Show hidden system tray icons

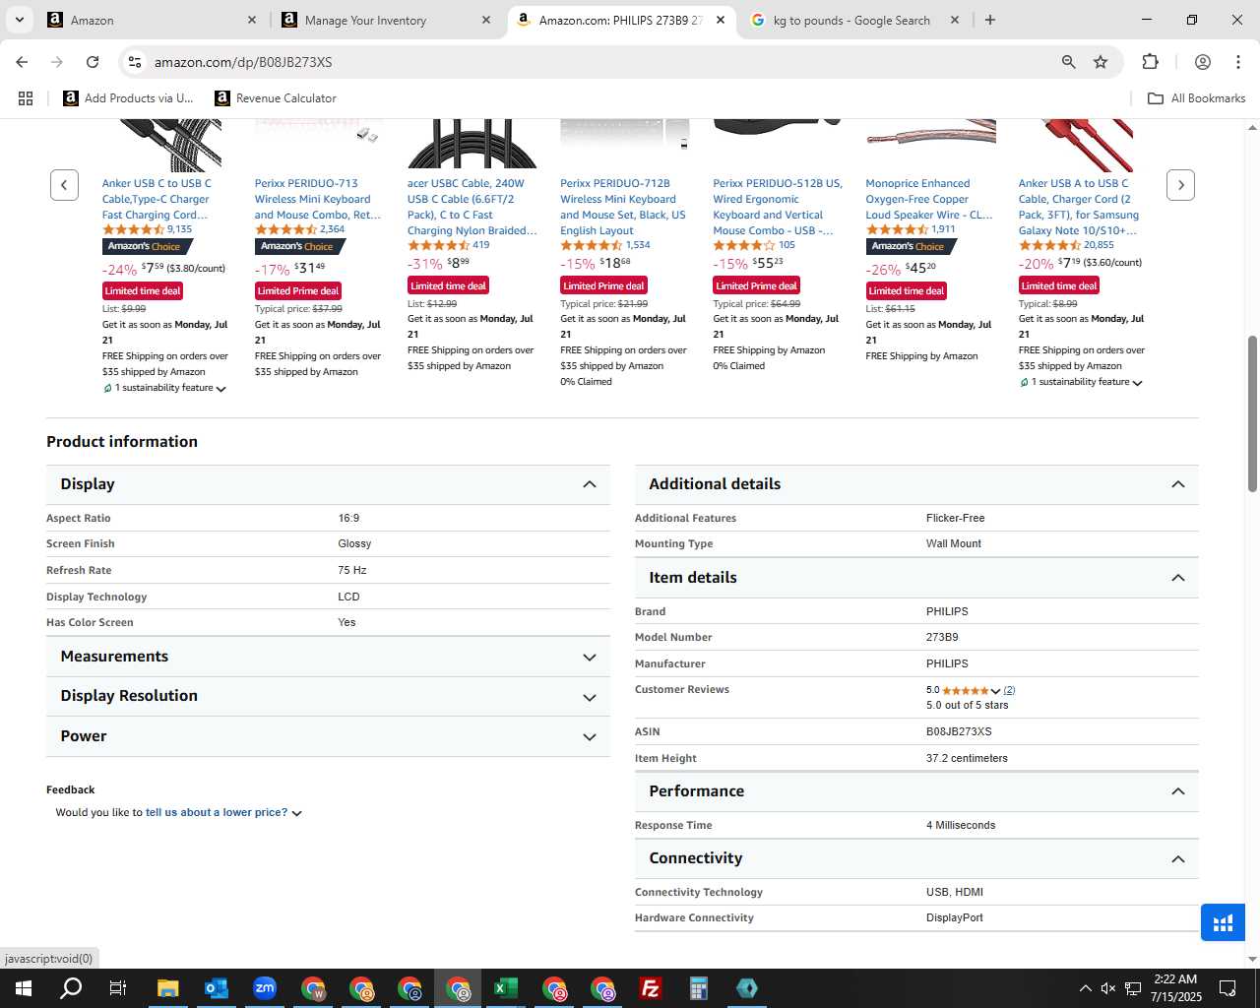coord(1085,988)
